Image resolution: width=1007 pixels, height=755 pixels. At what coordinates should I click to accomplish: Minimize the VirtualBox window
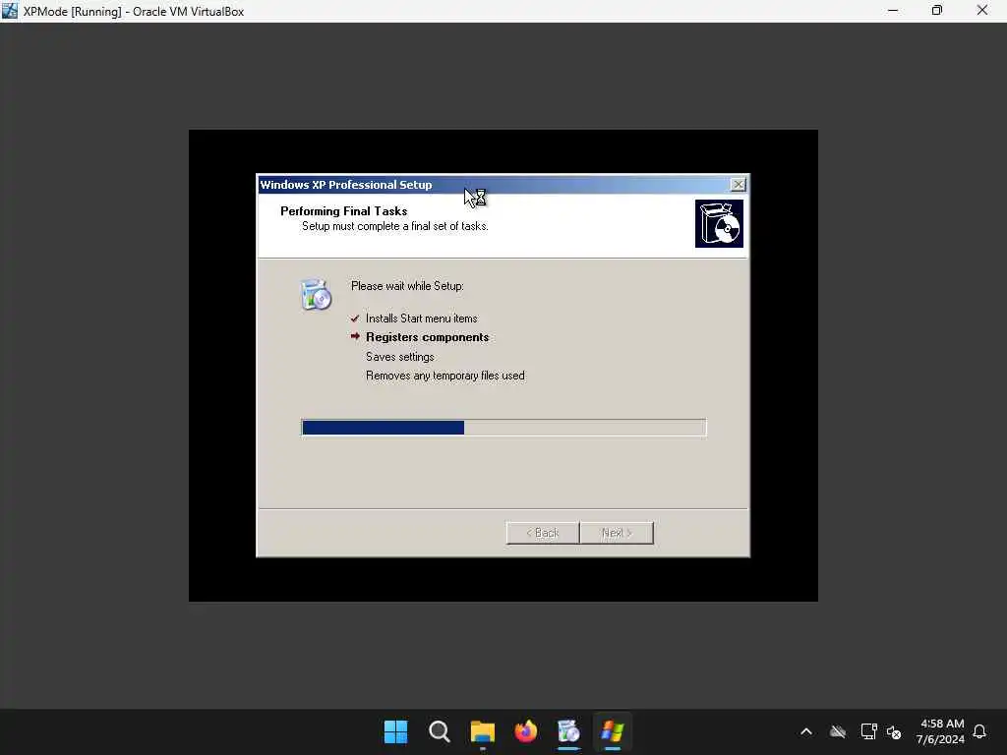(x=893, y=11)
